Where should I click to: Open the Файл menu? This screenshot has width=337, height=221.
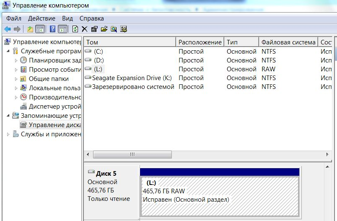click(x=13, y=18)
